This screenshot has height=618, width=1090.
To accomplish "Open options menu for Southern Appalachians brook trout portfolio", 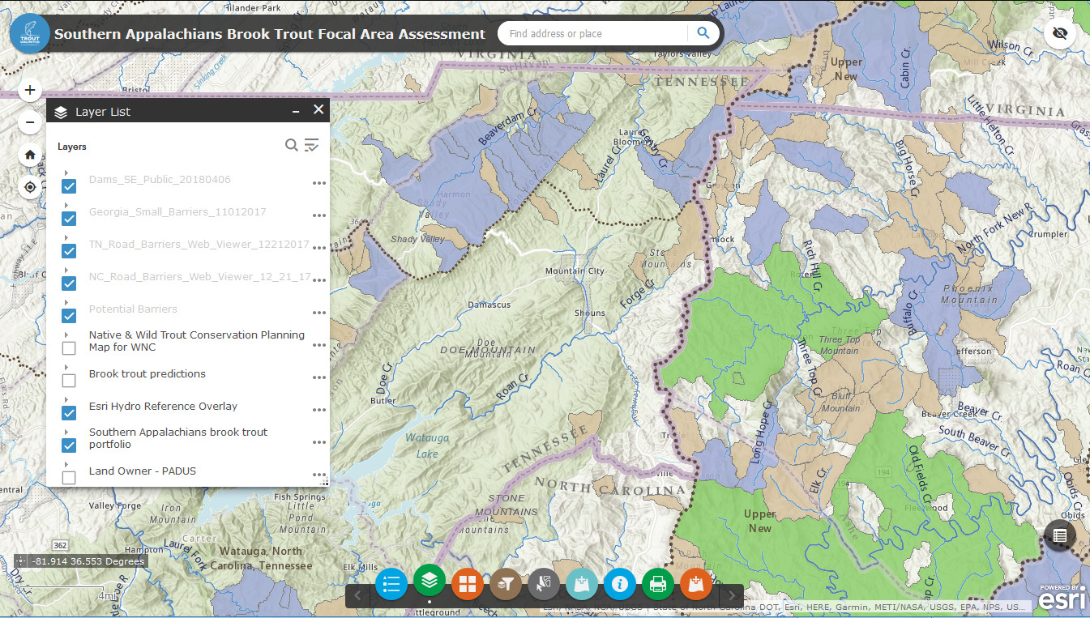I will tap(319, 443).
